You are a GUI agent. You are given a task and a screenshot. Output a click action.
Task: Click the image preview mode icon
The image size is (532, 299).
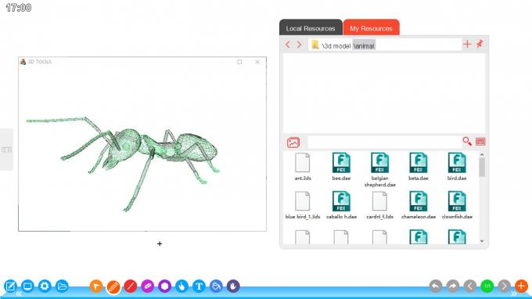293,142
